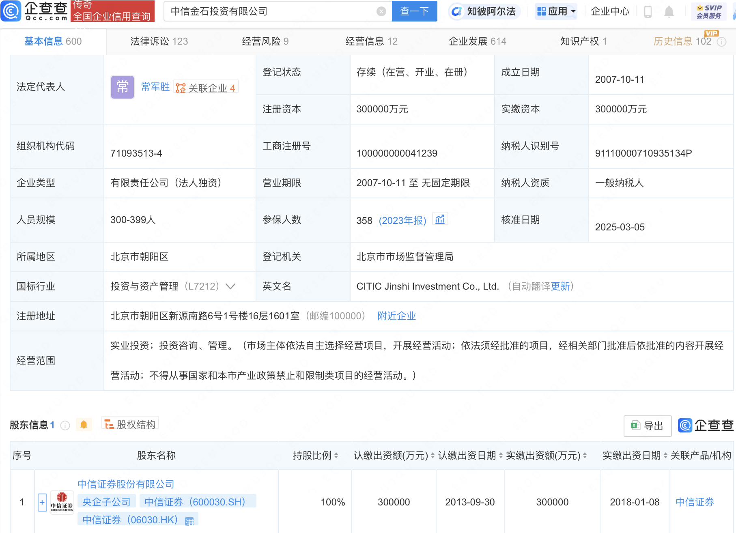The width and height of the screenshot is (736, 533).
Task: Sort by 认缴出资日期 column
Action: 501,456
